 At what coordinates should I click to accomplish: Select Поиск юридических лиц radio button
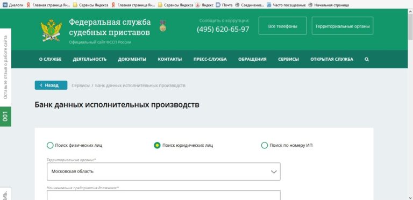pyautogui.click(x=157, y=145)
